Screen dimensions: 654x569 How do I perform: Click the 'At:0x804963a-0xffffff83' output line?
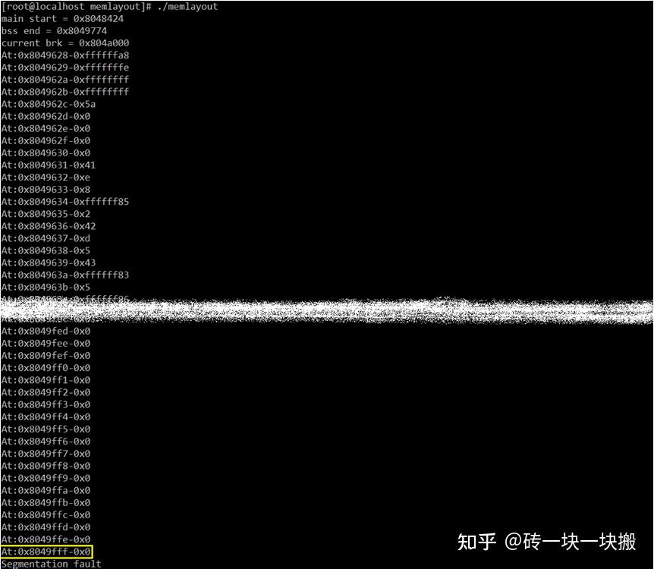point(65,275)
